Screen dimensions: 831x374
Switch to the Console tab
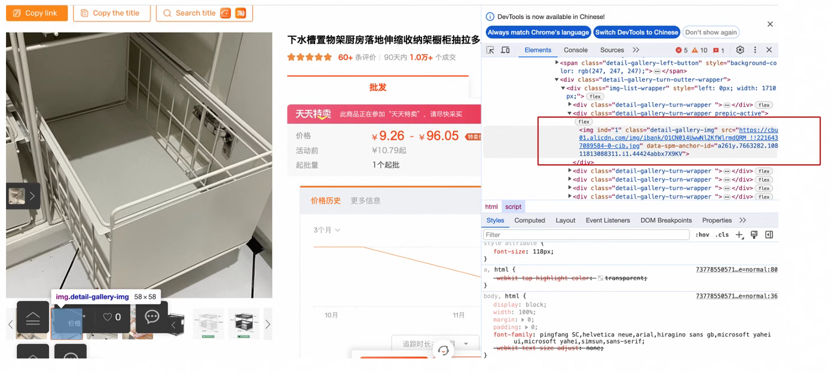pos(576,50)
